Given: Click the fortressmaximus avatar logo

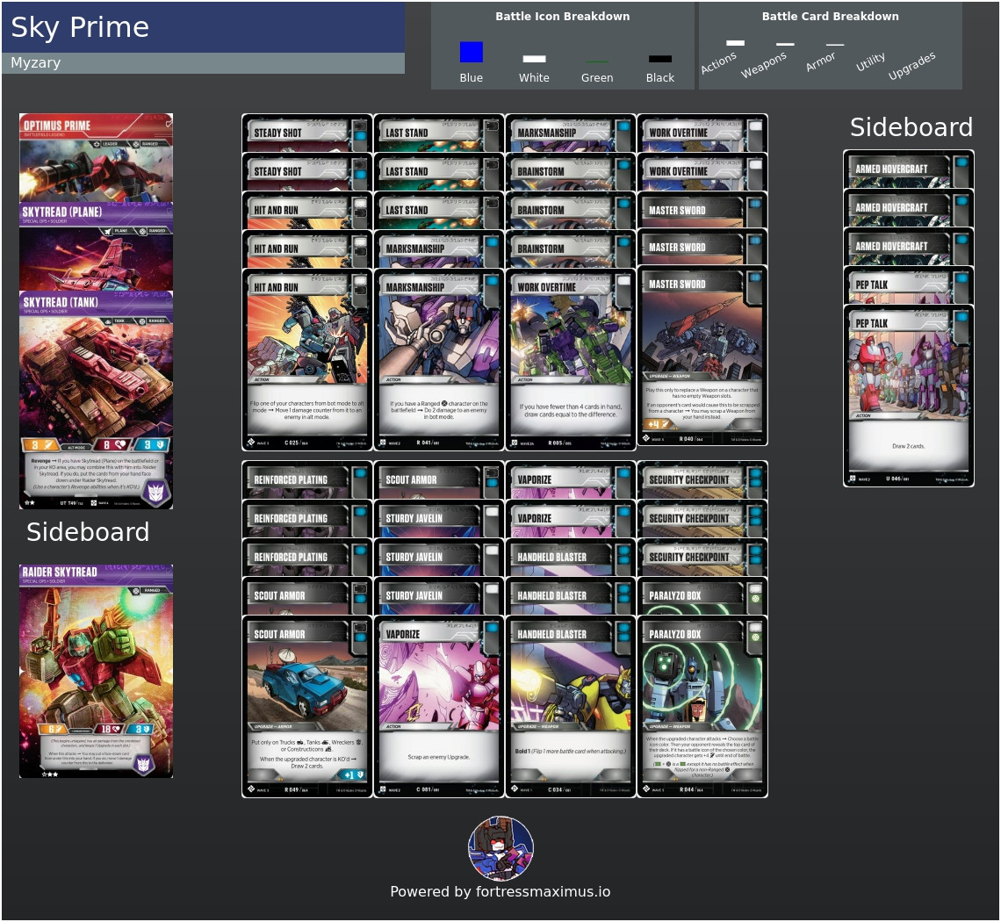Looking at the screenshot, I should [501, 848].
